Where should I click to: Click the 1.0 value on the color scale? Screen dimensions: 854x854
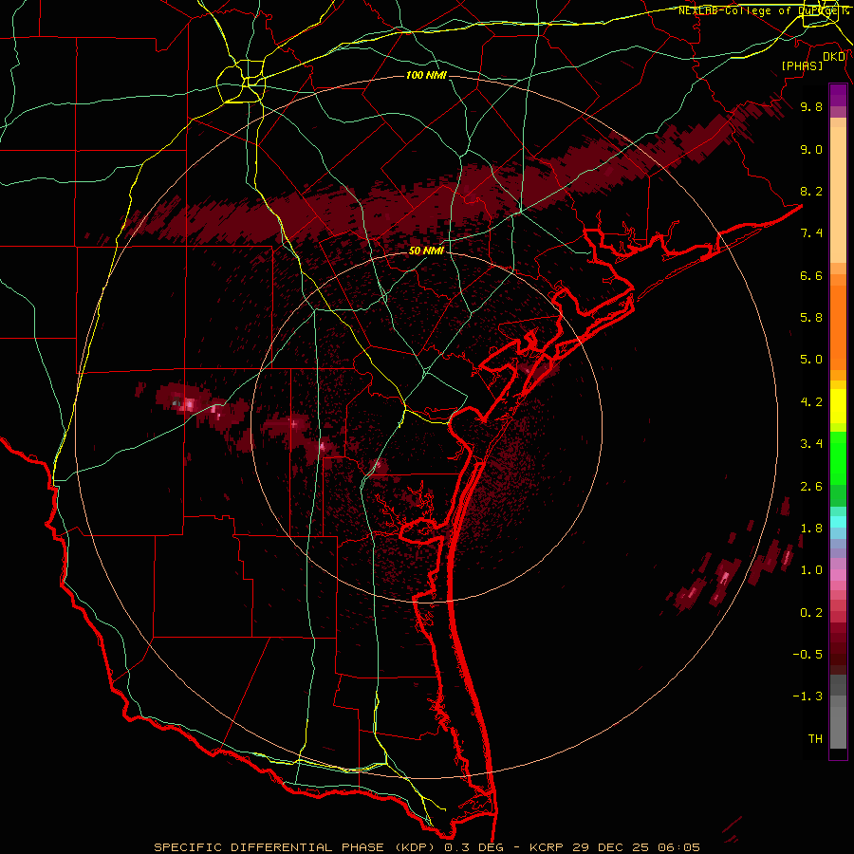[x=811, y=570]
